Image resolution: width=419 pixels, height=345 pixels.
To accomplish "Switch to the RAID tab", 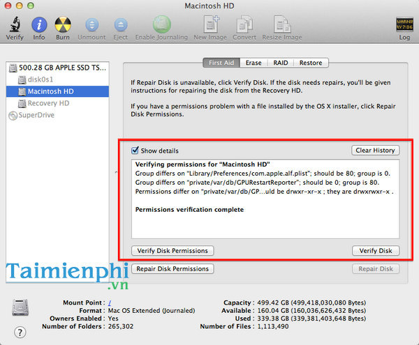I will pyautogui.click(x=280, y=63).
